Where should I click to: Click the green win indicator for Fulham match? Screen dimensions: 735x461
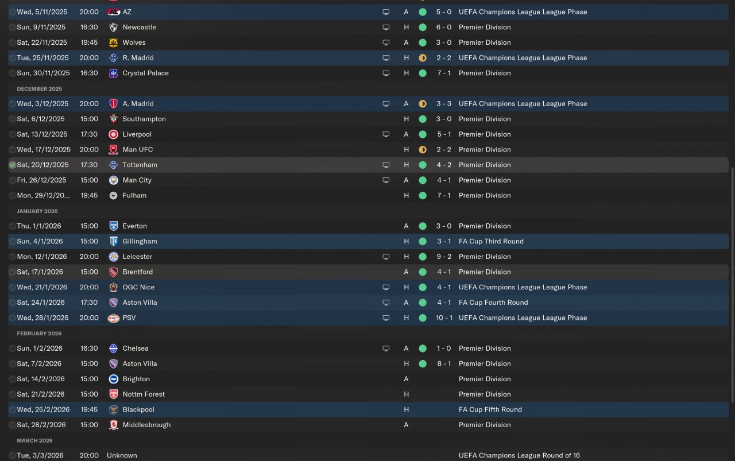[423, 196]
